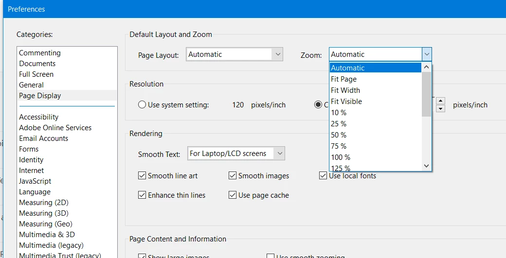Viewport: 506px width, 258px height.
Task: Click zoom list scroll up arrow
Action: [426, 68]
